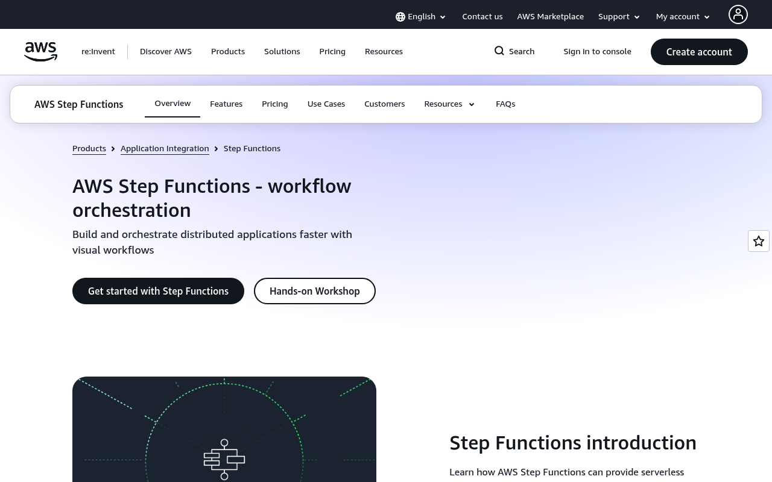Open the user profile icon
The height and width of the screenshot is (482, 772).
738,14
